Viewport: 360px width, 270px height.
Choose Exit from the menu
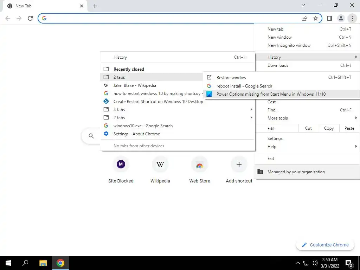pyautogui.click(x=307, y=159)
